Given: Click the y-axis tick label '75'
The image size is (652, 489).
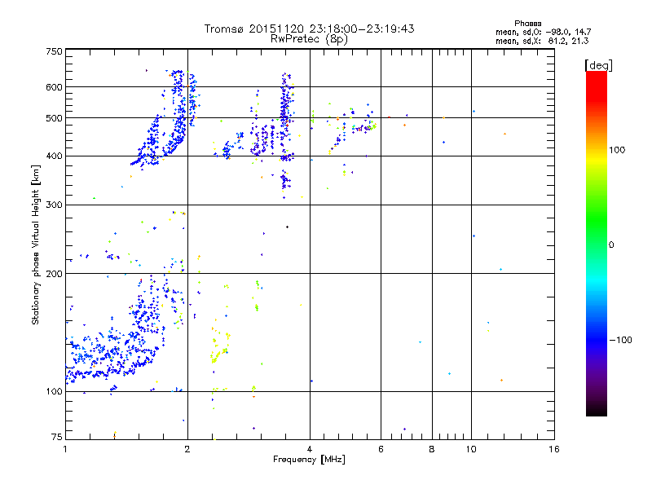Looking at the screenshot, I should 57,437.
